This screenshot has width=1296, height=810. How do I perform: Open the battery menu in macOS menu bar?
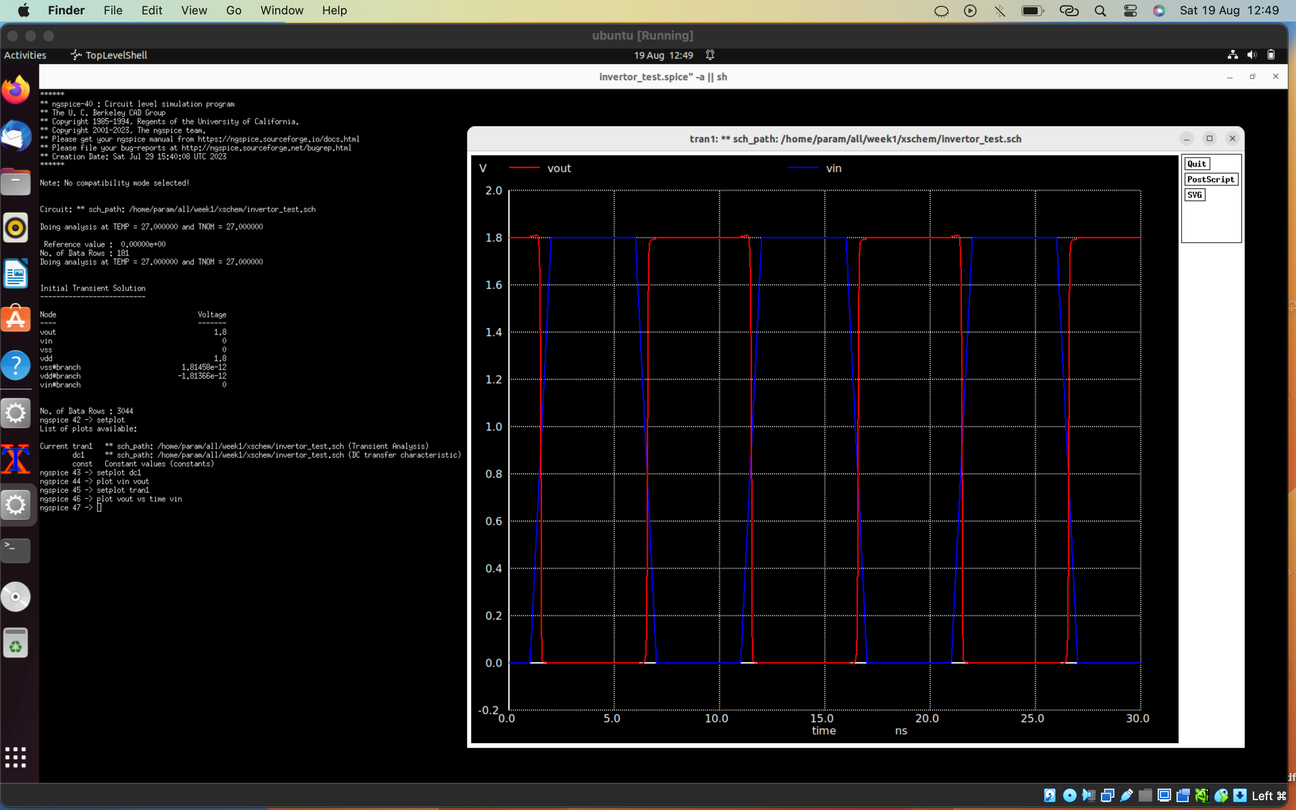click(x=1032, y=10)
